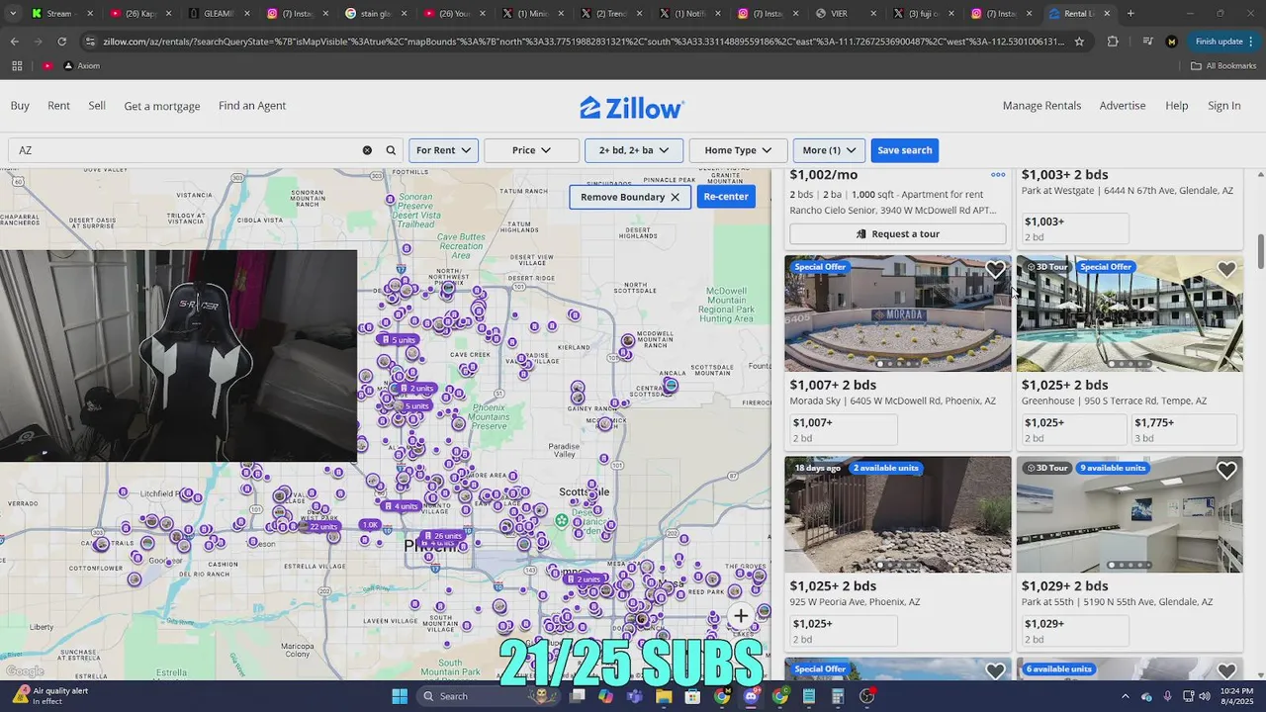Expand the system tray hidden icons chevron

point(1126,696)
